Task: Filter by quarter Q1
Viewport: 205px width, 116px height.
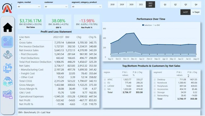Action: [x=165, y=4]
